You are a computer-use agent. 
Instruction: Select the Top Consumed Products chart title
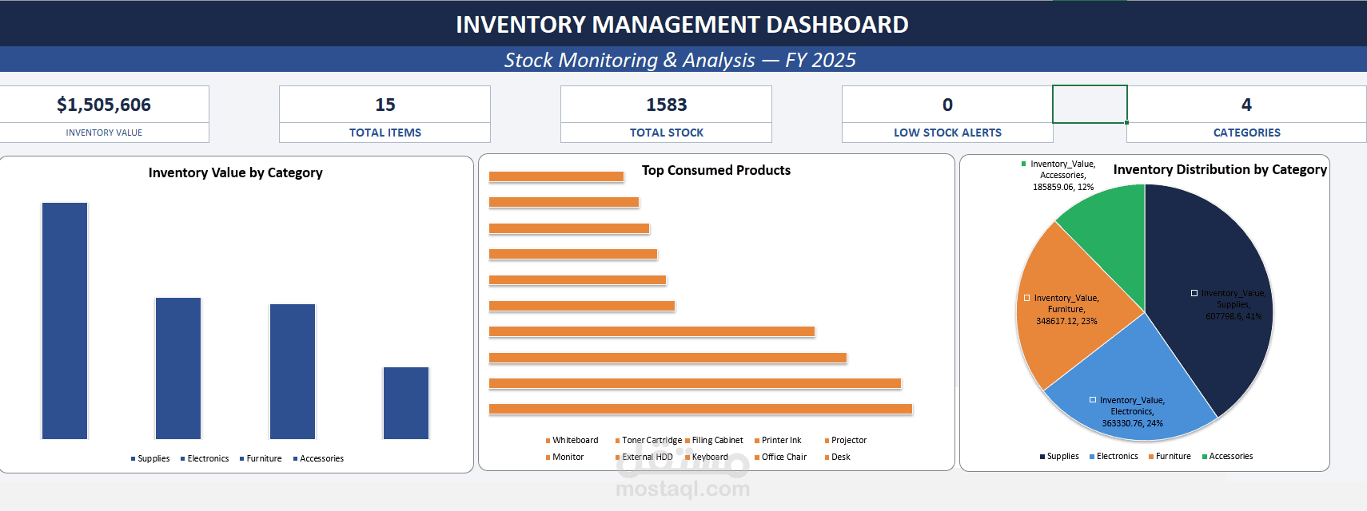[715, 170]
